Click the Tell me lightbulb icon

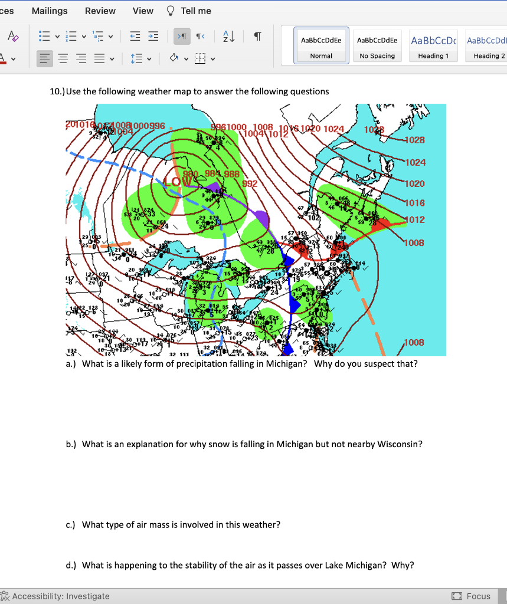[171, 11]
